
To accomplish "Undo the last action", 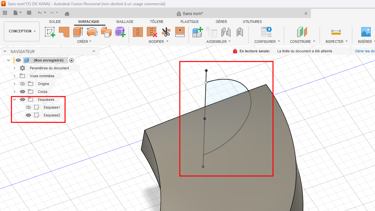I will [40, 13].
